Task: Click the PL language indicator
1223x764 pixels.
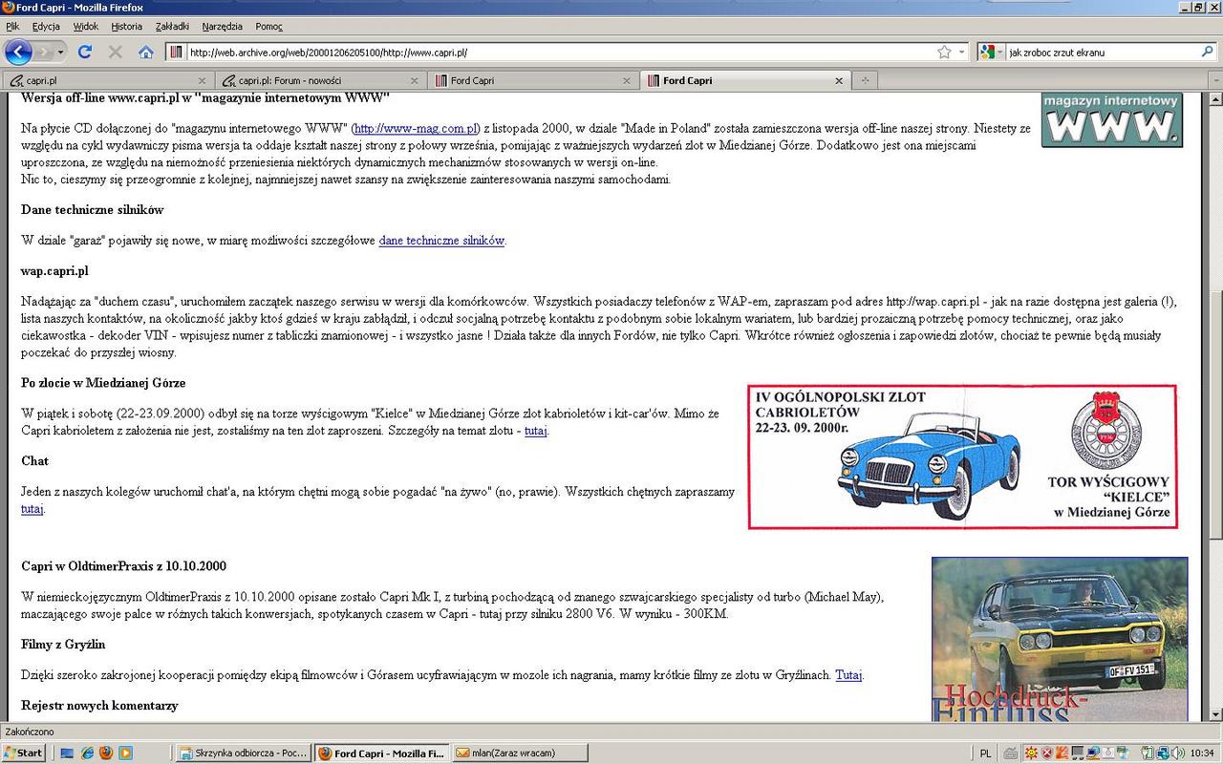Action: tap(985, 753)
